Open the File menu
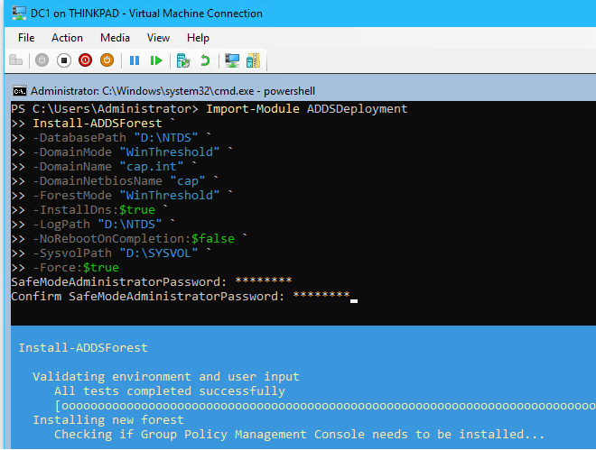 click(26, 38)
